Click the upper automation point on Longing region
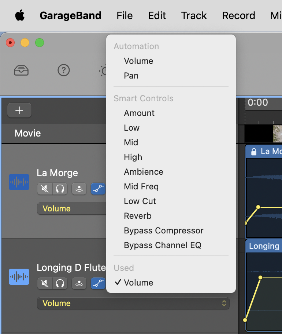This screenshot has height=334, width=282. [260, 277]
